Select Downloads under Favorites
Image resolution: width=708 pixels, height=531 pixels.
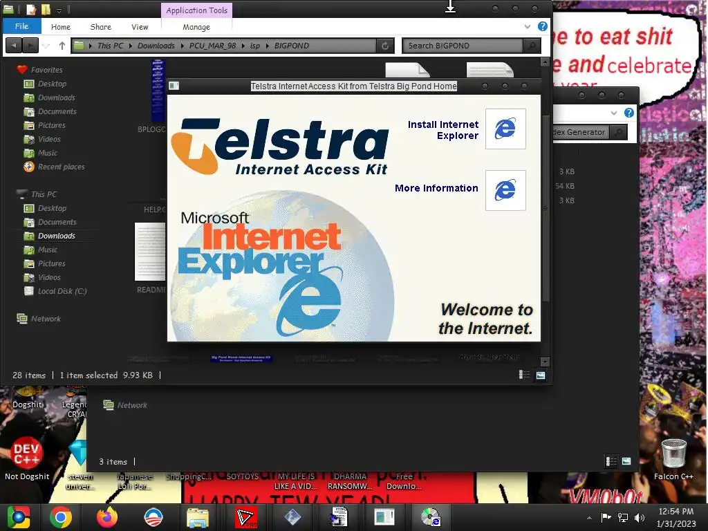click(57, 97)
